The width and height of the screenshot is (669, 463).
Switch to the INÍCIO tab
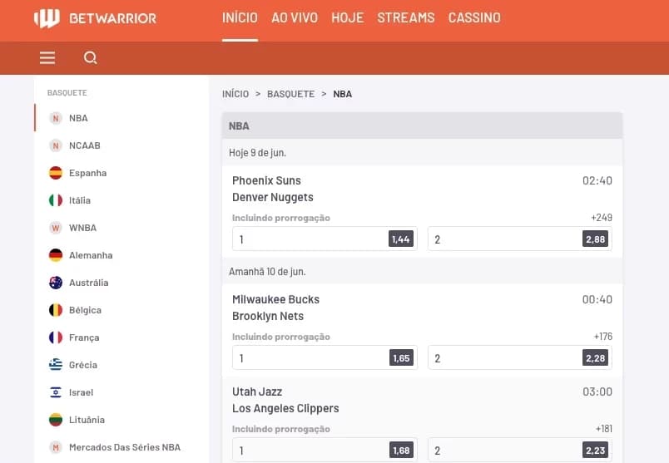pos(240,18)
